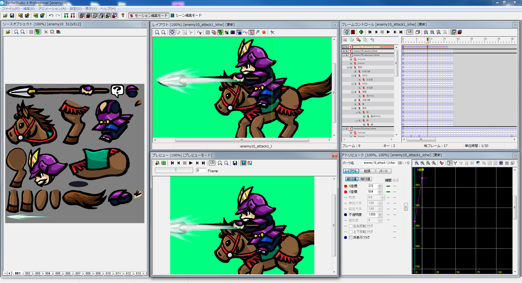This screenshot has height=283, width=522.
Task: Zoom in the source object panel
Action: tap(16, 32)
